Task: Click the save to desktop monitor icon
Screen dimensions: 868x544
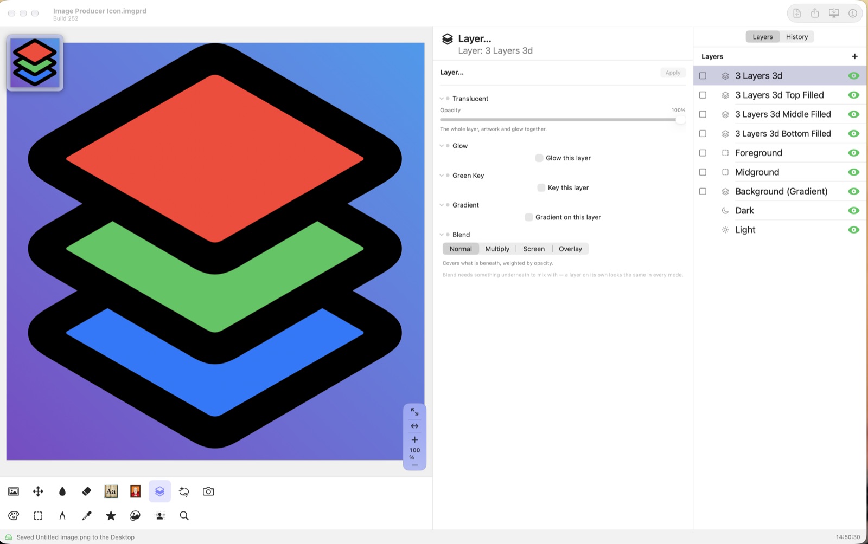Action: tap(834, 13)
